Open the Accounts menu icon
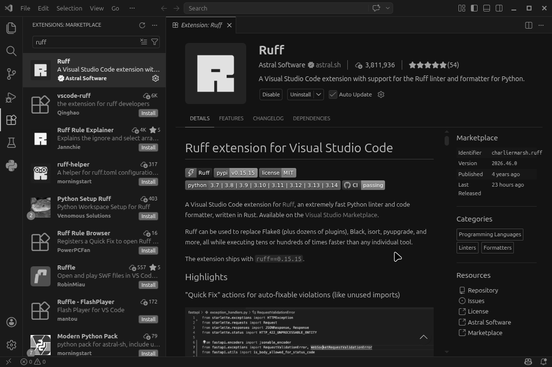 (x=11, y=322)
